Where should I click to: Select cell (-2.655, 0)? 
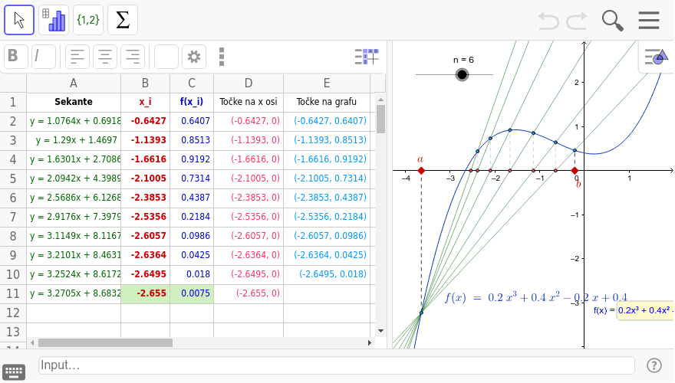(249, 294)
